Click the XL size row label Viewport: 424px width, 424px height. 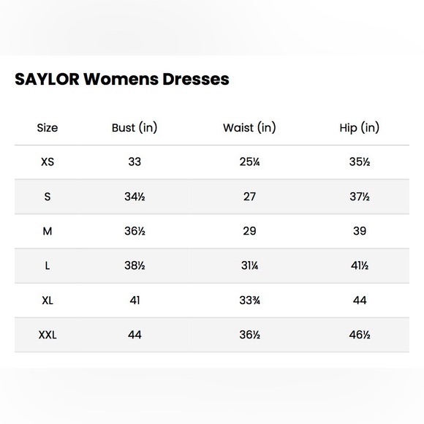[48, 300]
